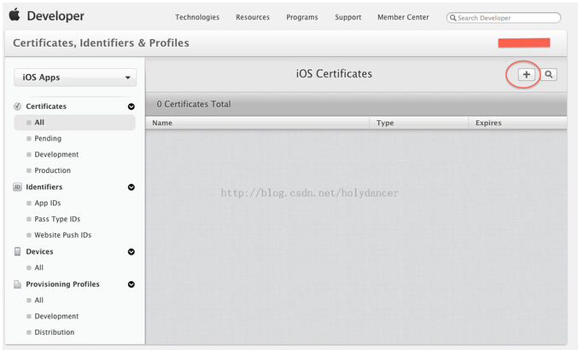Click magnifier icon in Search Developer field

tap(453, 18)
